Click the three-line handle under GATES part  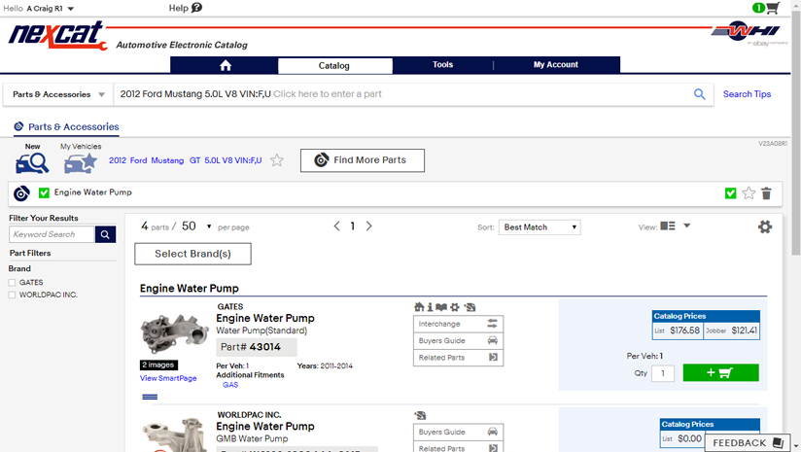[150, 397]
